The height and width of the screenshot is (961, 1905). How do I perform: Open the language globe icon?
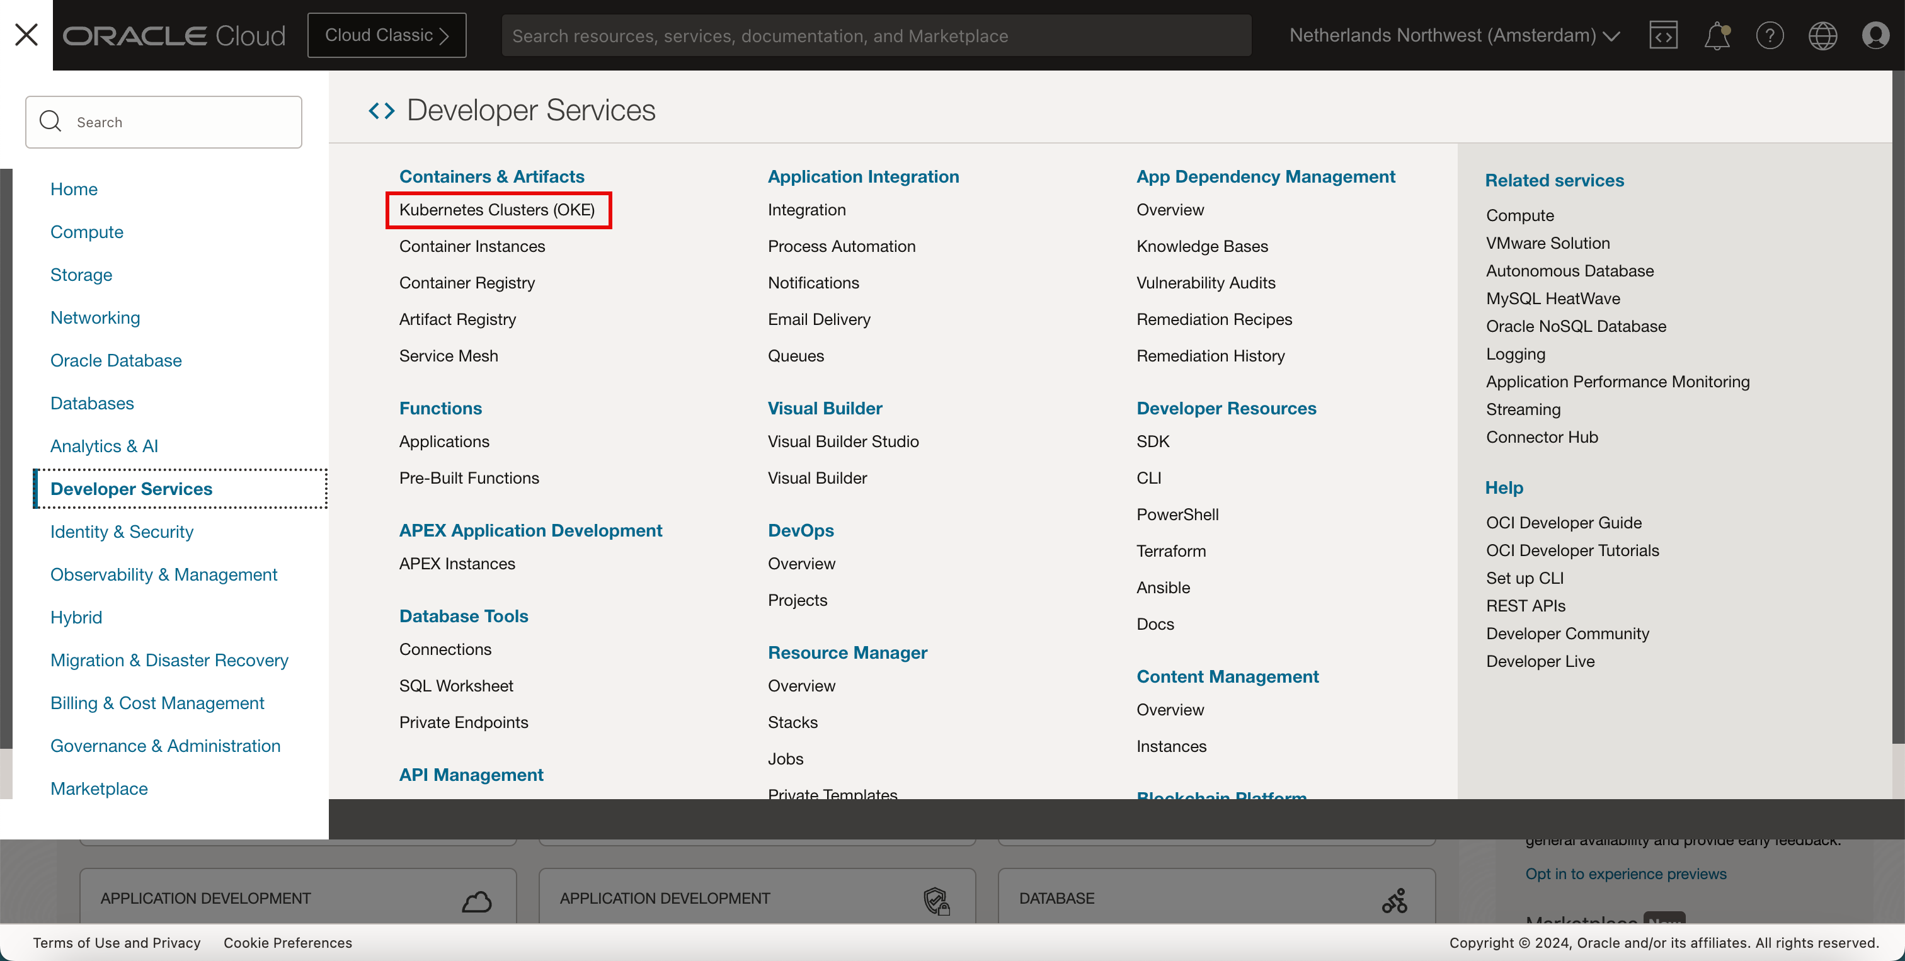(1822, 35)
